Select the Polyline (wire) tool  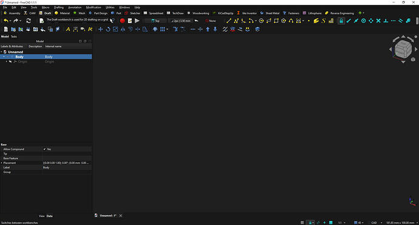coord(236,21)
